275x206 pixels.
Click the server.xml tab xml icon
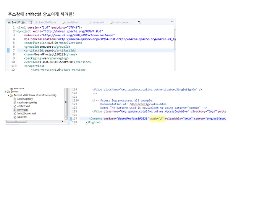click(x=90, y=23)
